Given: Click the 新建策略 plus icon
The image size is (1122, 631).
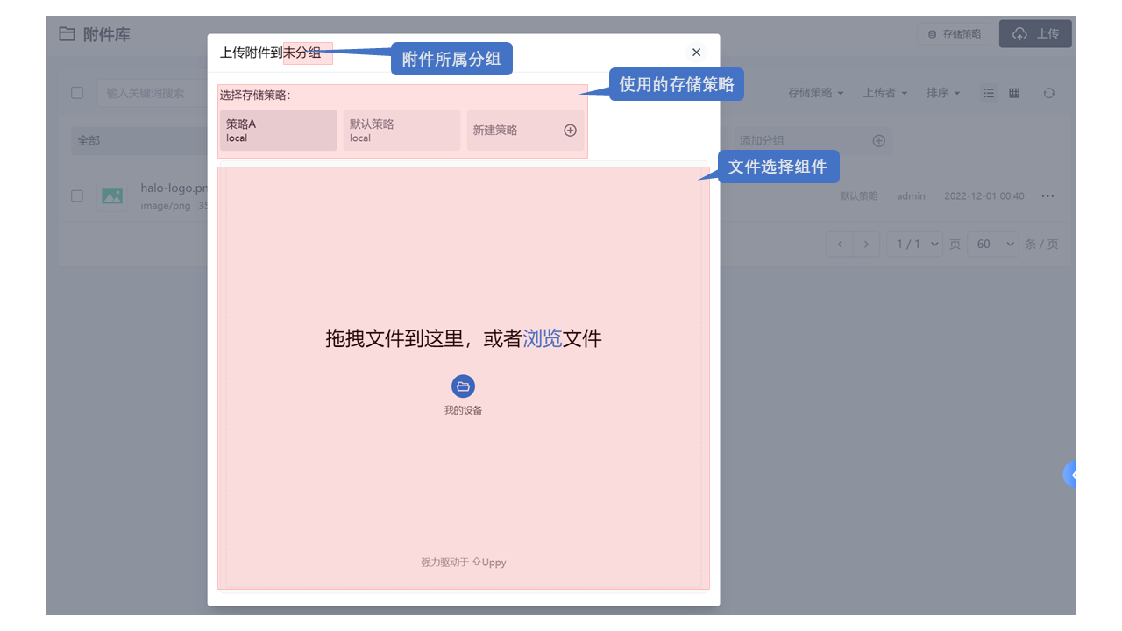Looking at the screenshot, I should tap(570, 131).
